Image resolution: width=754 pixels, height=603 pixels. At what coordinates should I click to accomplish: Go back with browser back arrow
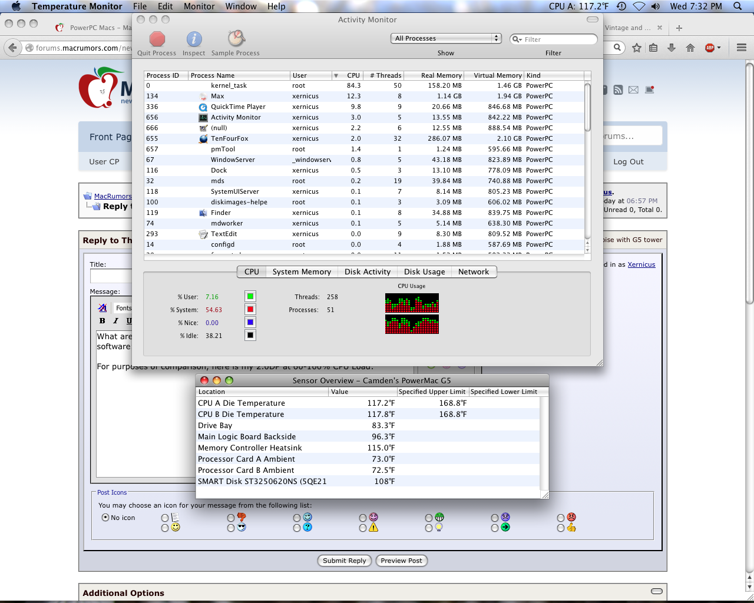13,48
